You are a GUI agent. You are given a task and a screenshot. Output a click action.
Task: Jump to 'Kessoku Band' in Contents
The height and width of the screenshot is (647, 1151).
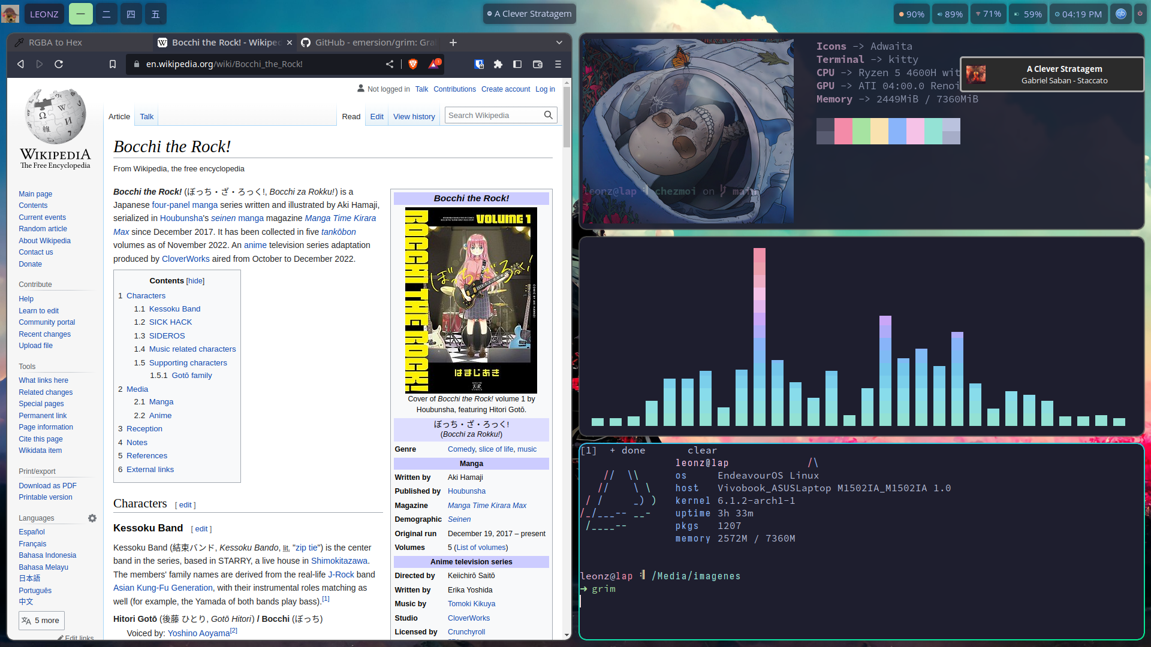[174, 309]
